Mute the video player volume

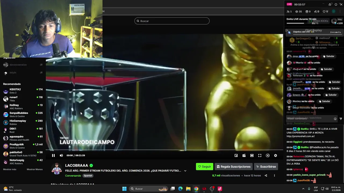point(61,155)
